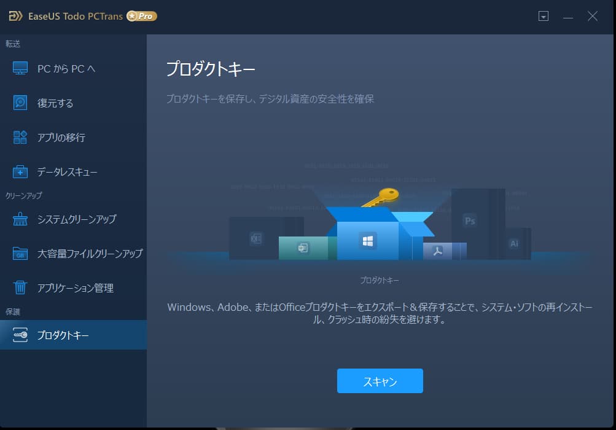Viewport: 616px width, 430px height.
Task: Select システムクリーンアップ menu item
Action: 73,219
